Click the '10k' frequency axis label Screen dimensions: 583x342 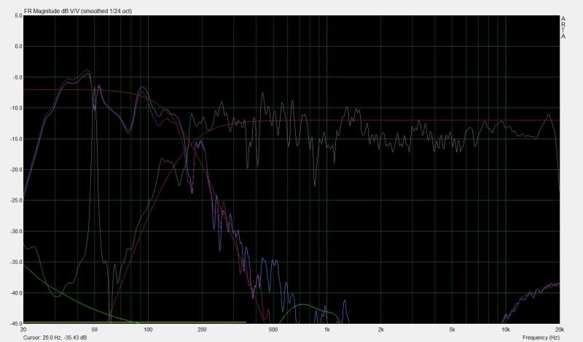tap(505, 330)
